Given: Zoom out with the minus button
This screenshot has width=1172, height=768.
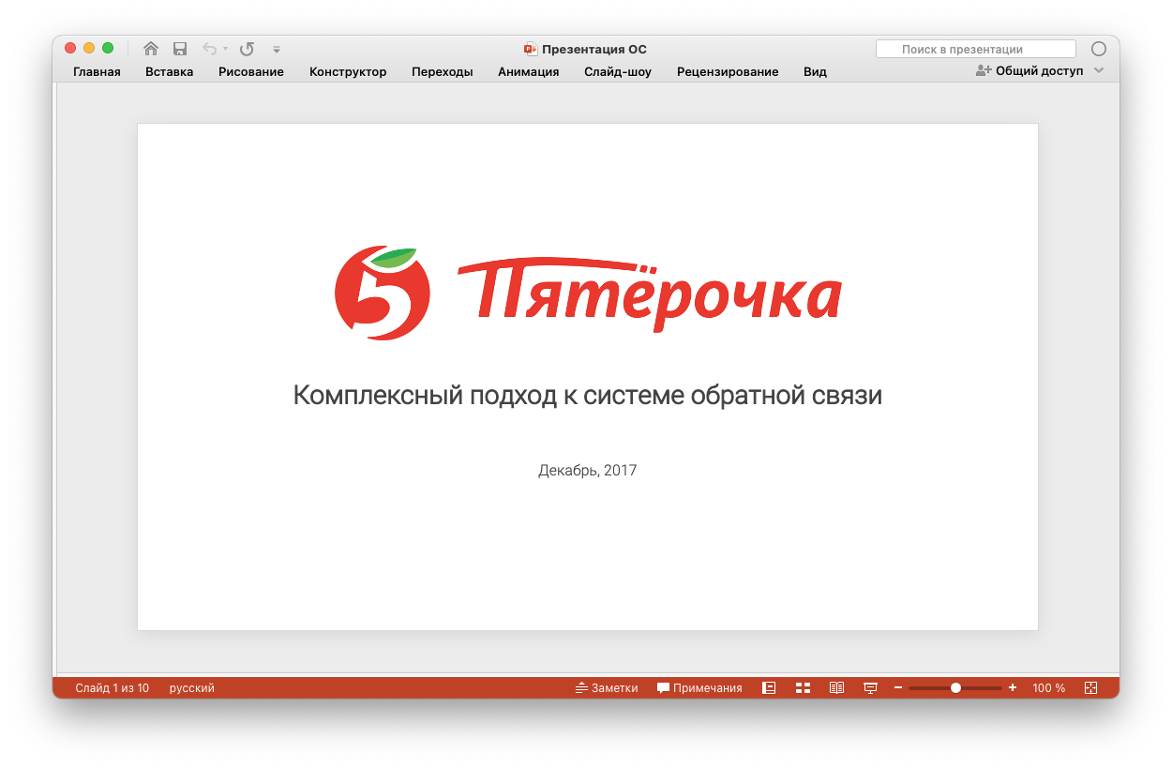Looking at the screenshot, I should tap(898, 688).
